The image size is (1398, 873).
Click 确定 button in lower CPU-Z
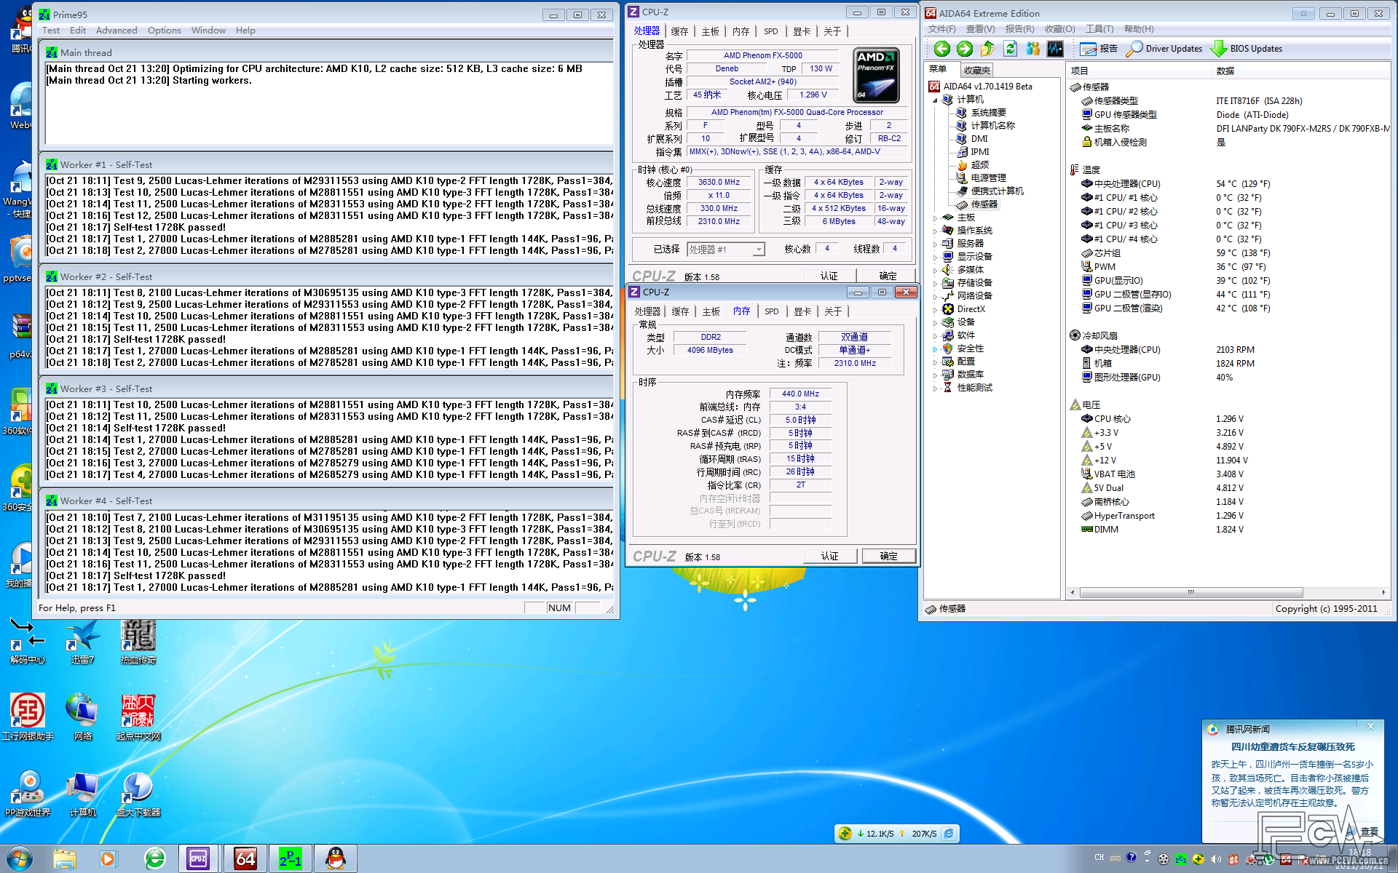[888, 557]
